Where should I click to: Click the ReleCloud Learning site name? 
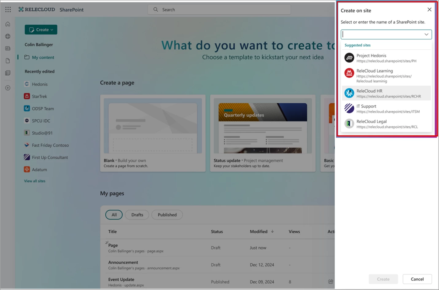pos(375,71)
